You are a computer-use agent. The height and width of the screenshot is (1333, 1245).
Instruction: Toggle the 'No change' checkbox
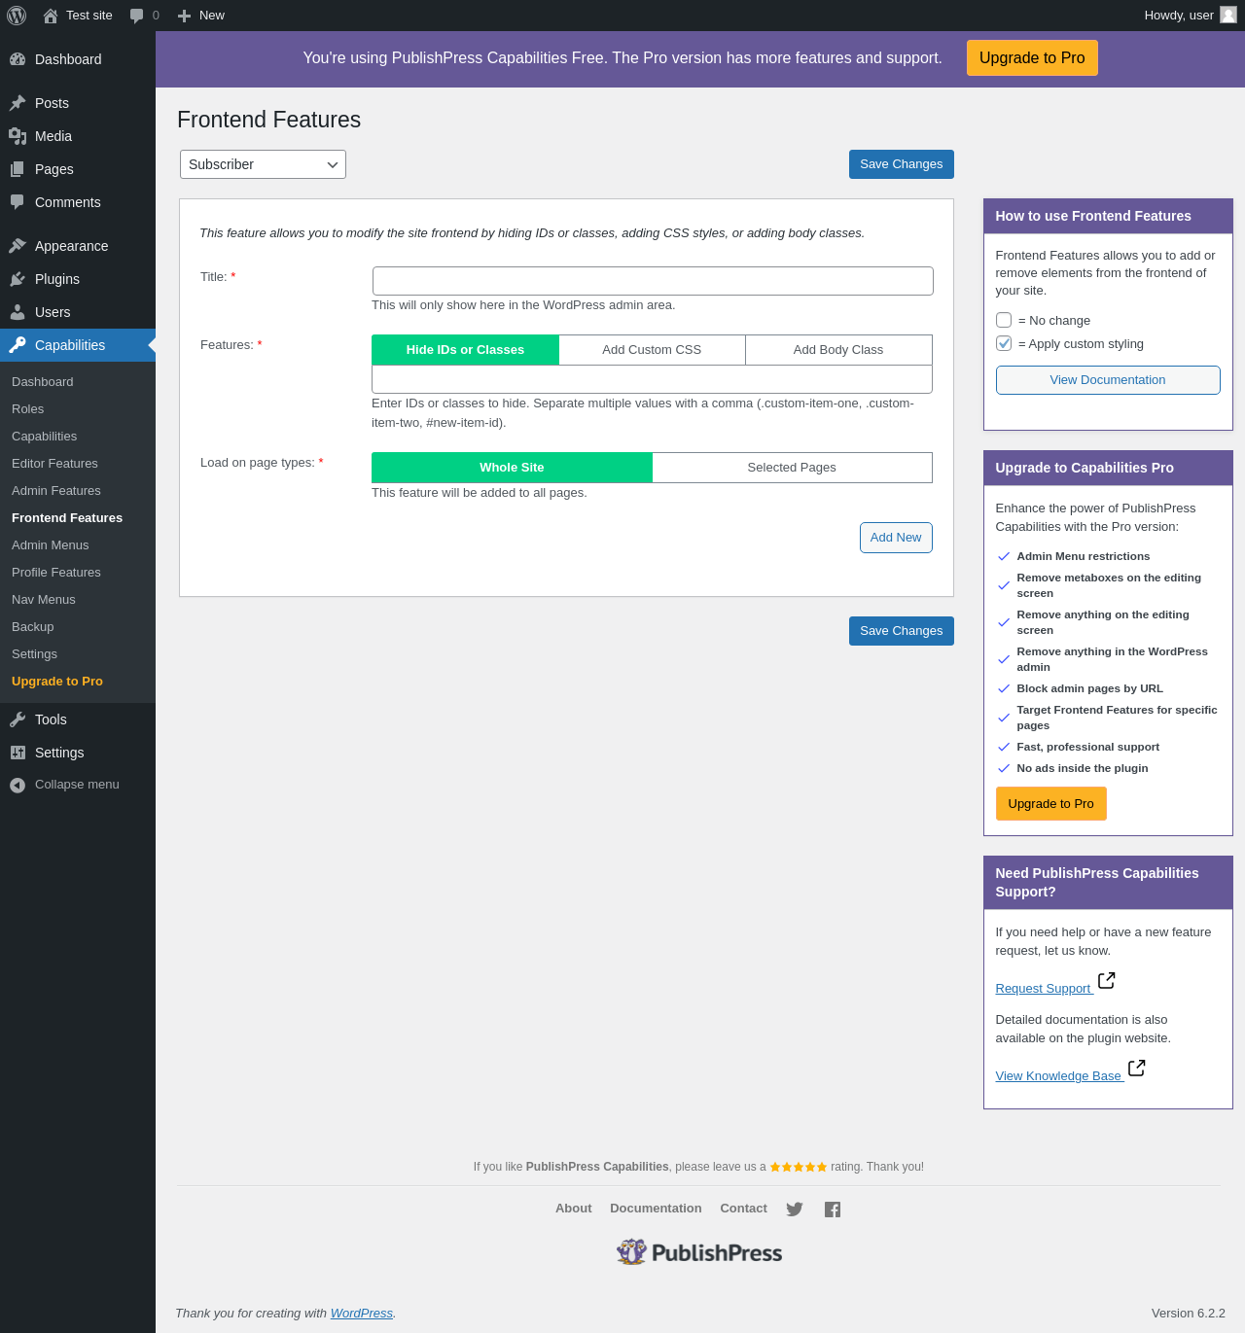click(x=1004, y=320)
